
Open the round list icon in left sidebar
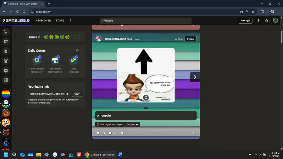pos(6,70)
